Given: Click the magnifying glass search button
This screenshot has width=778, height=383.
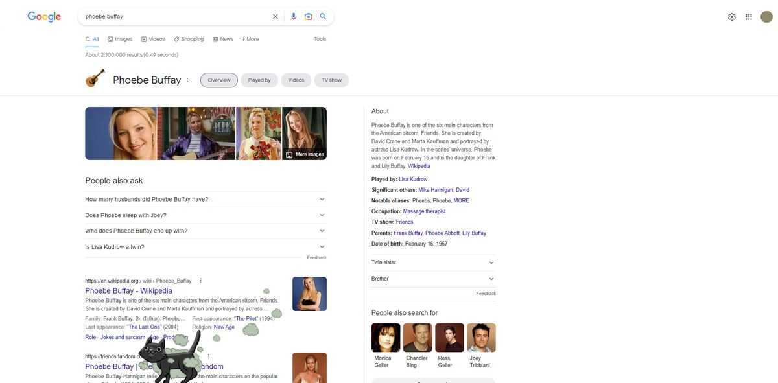Looking at the screenshot, I should pyautogui.click(x=323, y=17).
